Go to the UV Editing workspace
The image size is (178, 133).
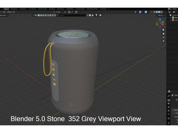(32, 9)
